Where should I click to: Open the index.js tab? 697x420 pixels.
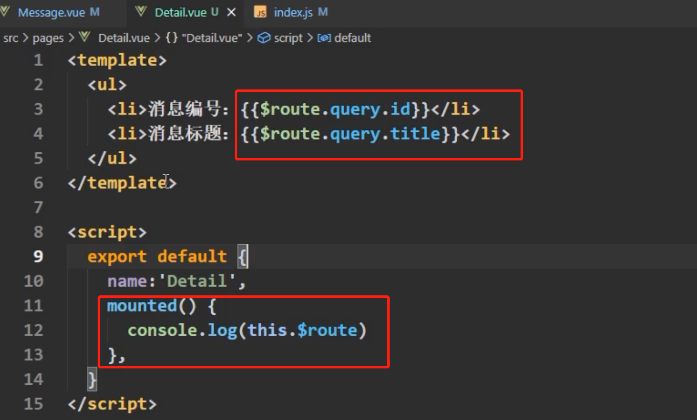pyautogui.click(x=293, y=13)
